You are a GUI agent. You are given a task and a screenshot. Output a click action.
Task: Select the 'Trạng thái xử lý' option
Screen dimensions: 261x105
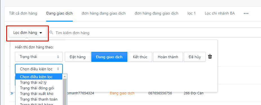(x=39, y=82)
